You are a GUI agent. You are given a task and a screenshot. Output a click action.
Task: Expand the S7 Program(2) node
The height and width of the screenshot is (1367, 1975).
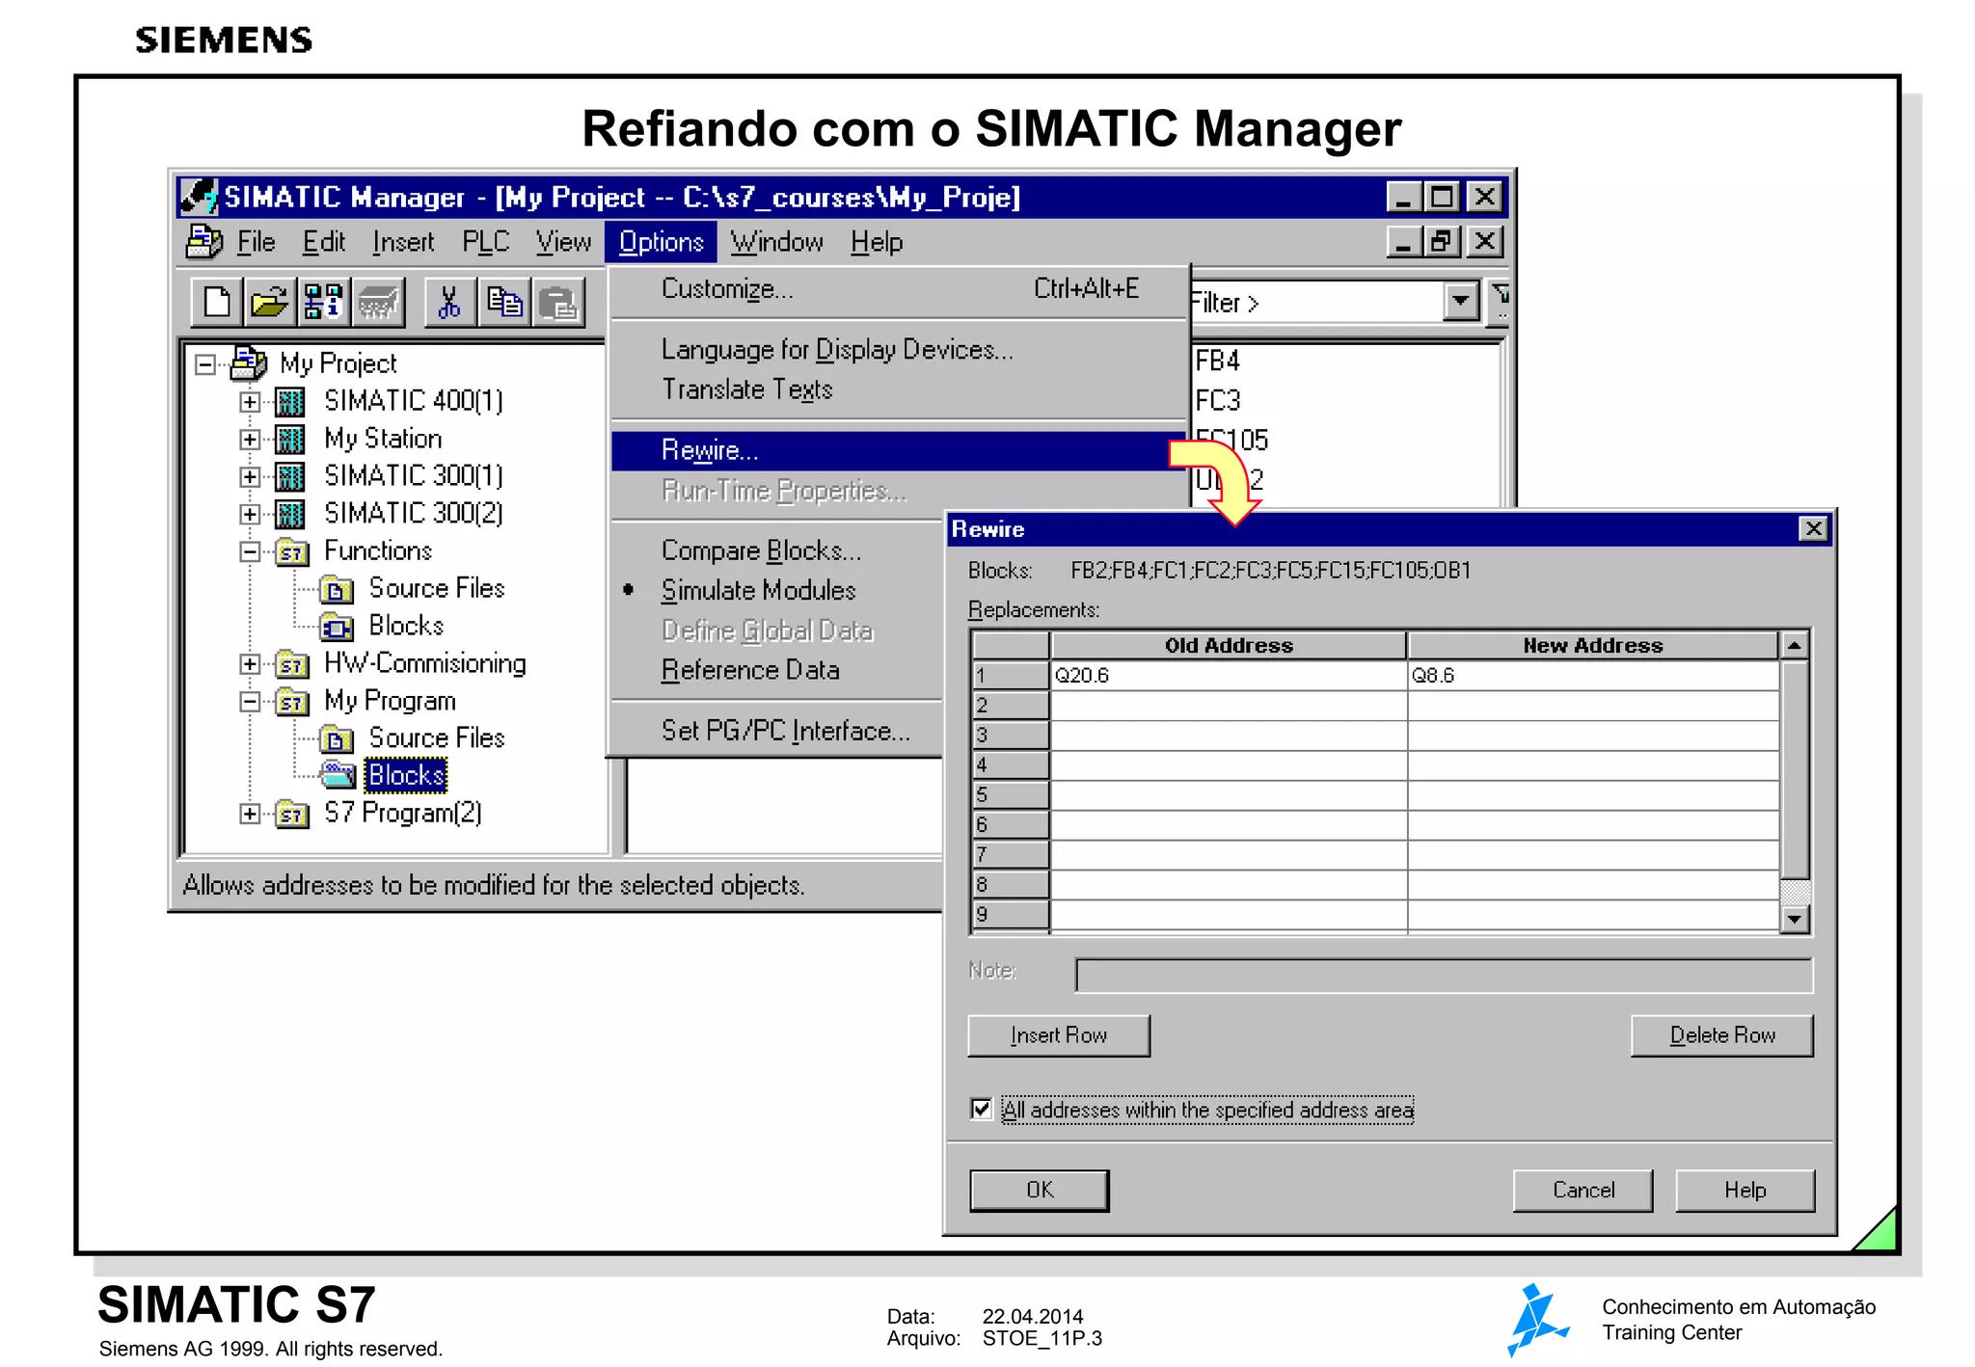[x=250, y=814]
